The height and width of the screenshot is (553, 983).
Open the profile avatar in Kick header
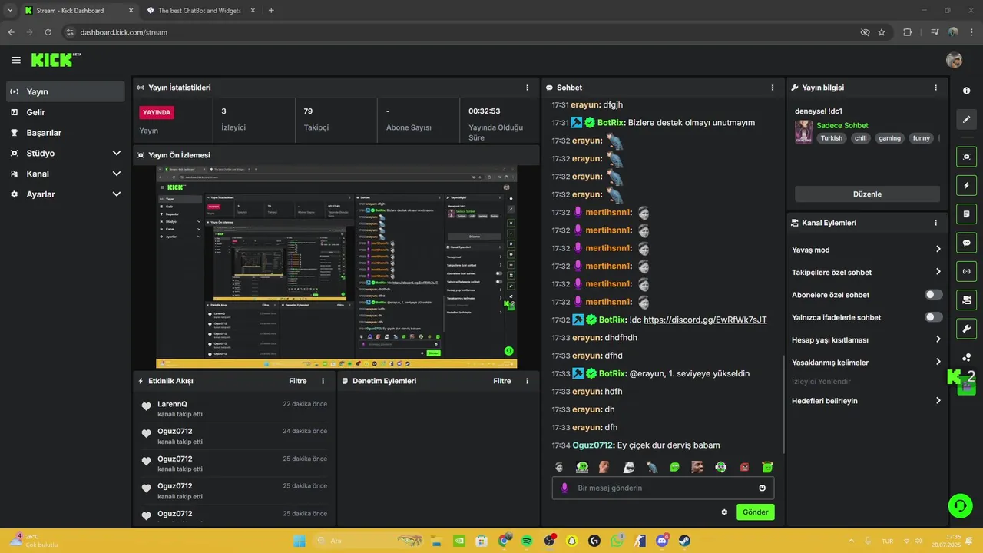coord(954,60)
